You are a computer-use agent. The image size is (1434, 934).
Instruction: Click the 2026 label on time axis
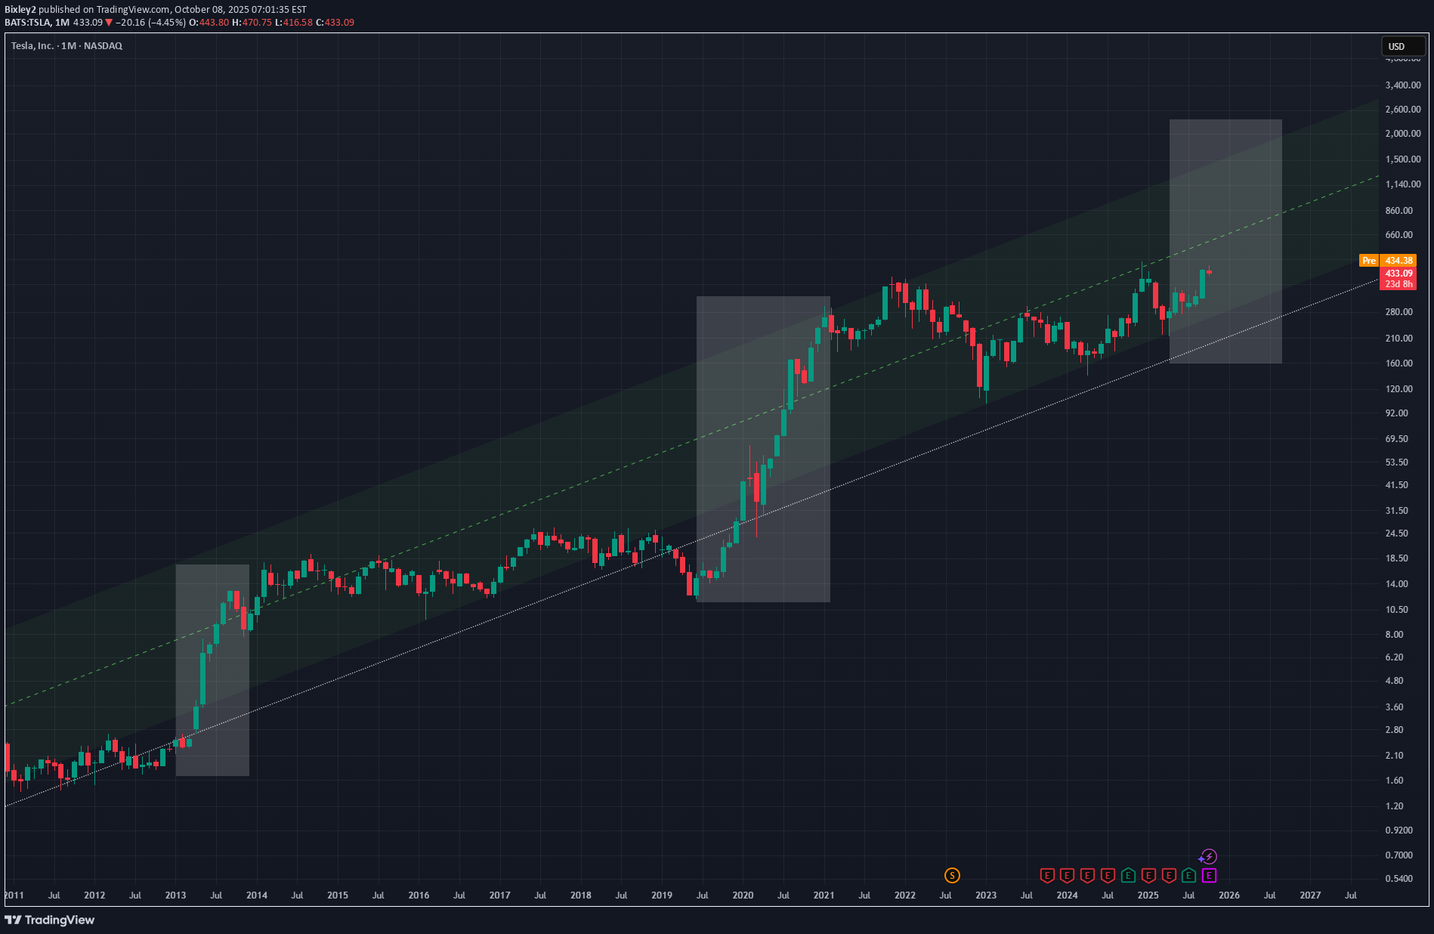click(x=1229, y=895)
